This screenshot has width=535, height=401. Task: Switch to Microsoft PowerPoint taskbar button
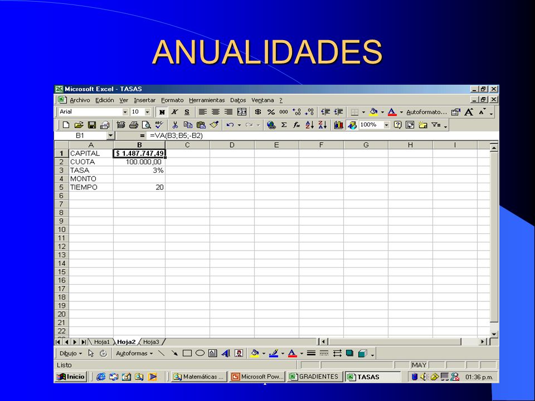click(257, 377)
